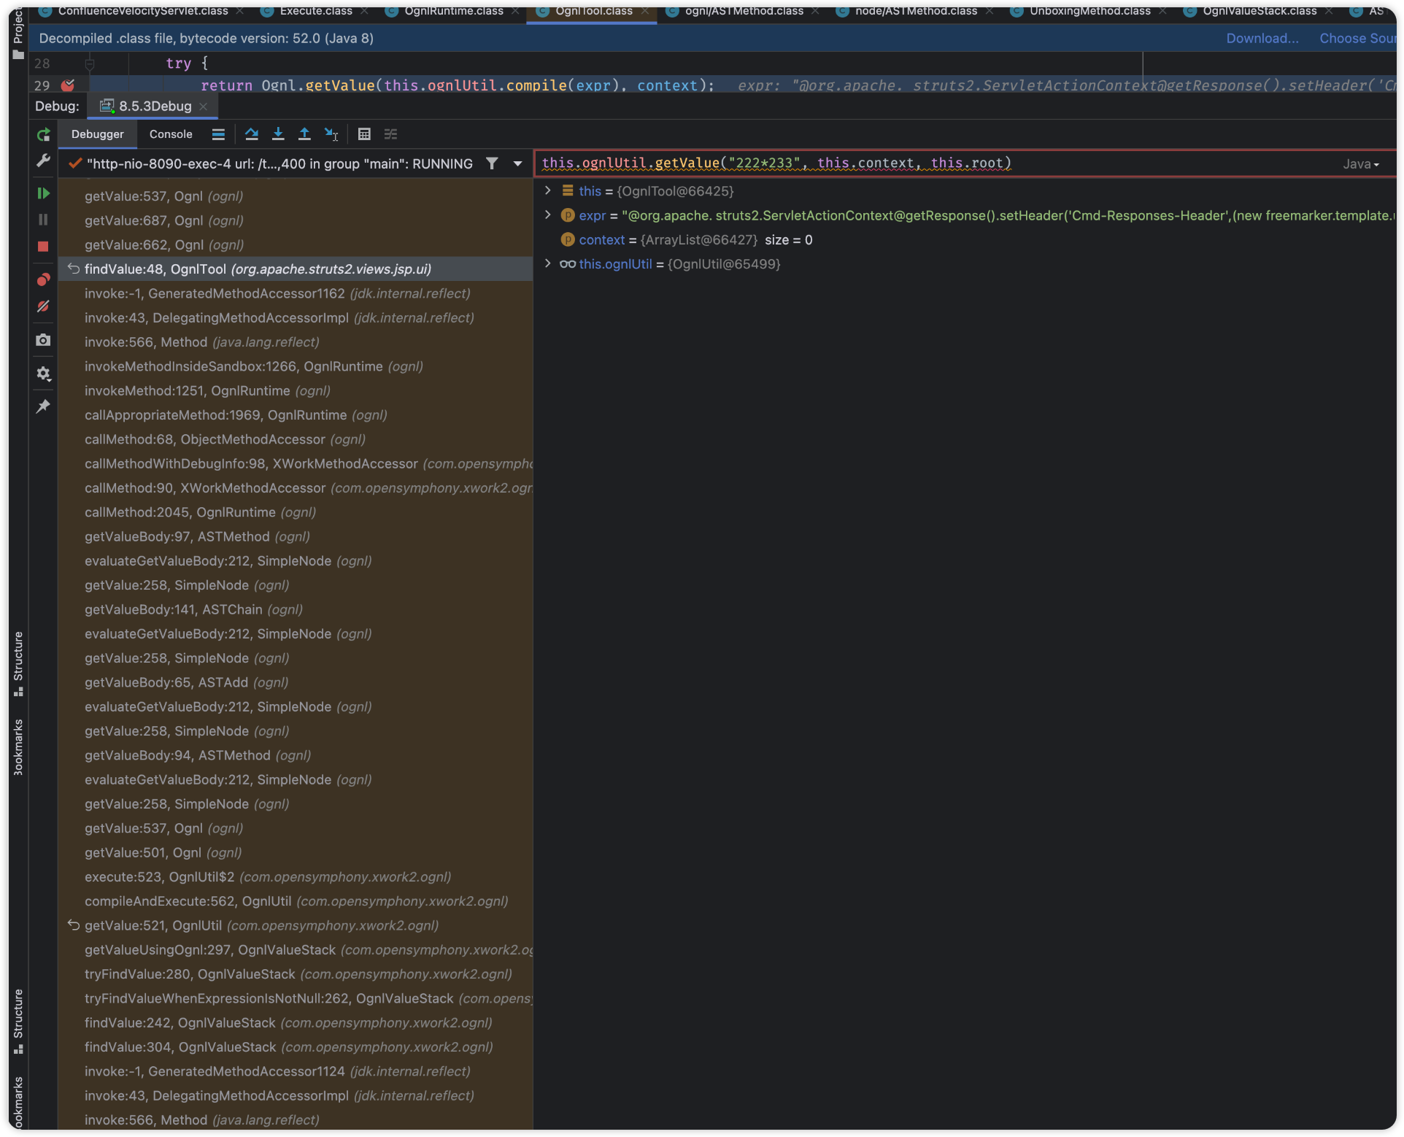Viewport: 1404px width, 1137px height.
Task: Click the Resume Program green icon
Action: point(43,193)
